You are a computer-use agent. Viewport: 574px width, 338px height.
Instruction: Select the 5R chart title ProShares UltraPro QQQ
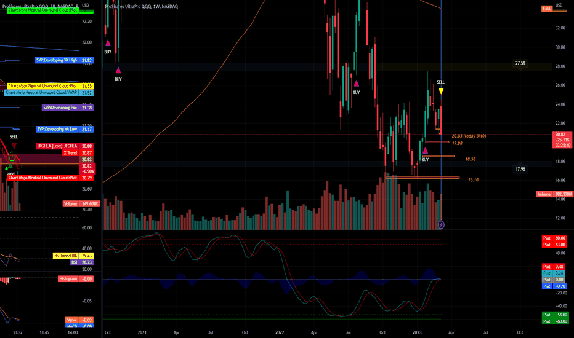pyautogui.click(x=40, y=6)
